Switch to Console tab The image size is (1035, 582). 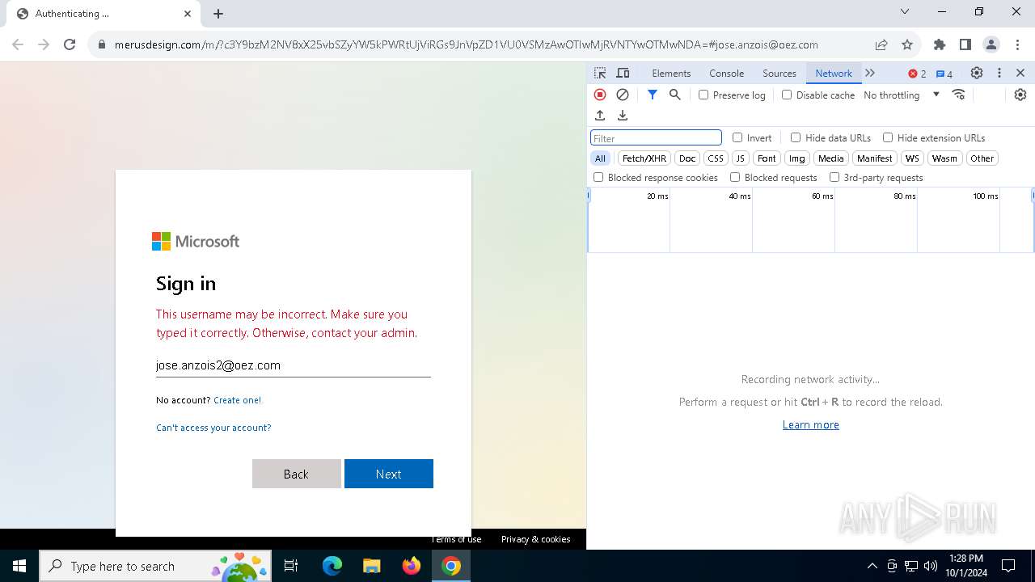[x=726, y=73]
